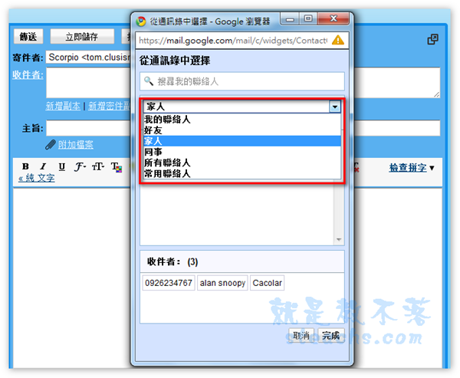Screen dimensions: 460x378
Task: Apply bold formatting in compose toolbar
Action: coord(25,166)
